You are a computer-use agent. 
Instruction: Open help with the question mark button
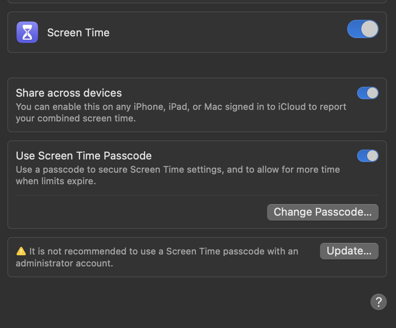[x=378, y=302]
